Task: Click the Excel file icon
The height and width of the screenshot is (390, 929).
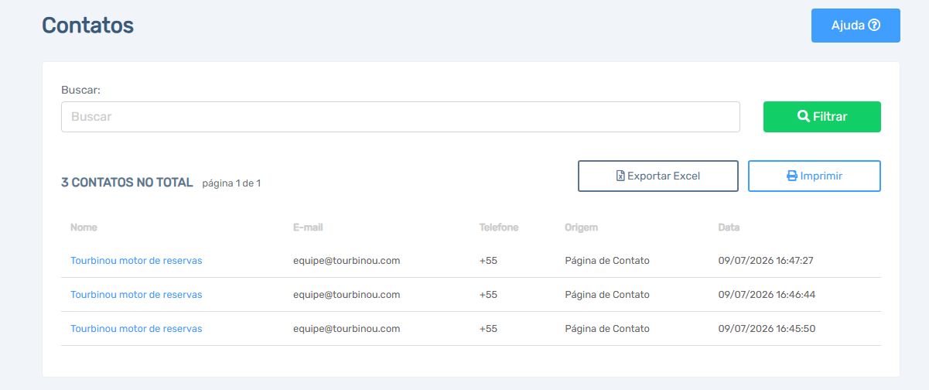Action: coord(620,176)
